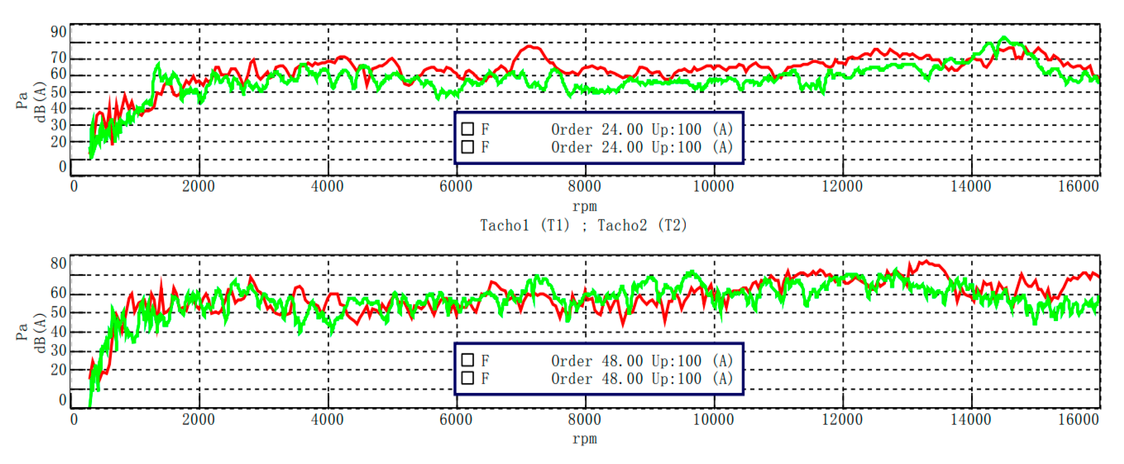1124x464 pixels.
Task: Click green curve peak near 14500 rpm, top chart
Action: 1004,37
